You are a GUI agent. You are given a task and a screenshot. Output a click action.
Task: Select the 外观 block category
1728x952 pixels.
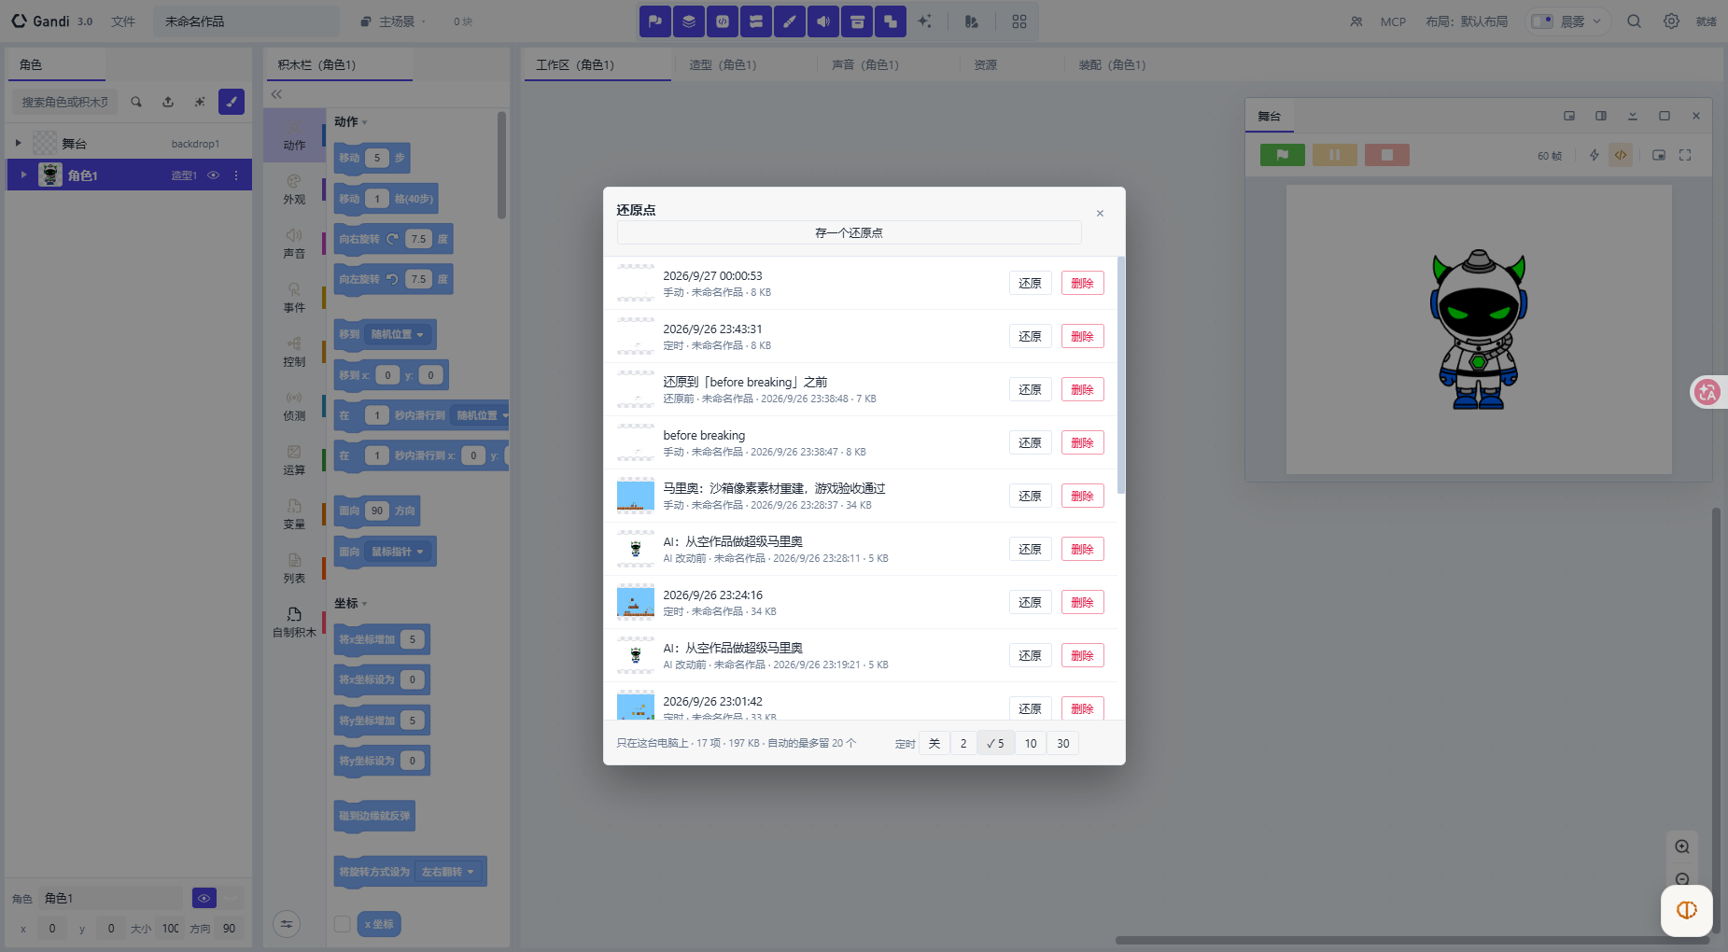[294, 189]
